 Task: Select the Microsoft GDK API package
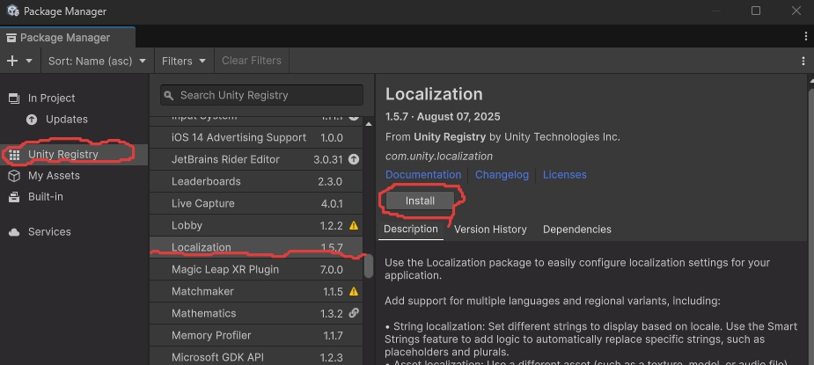point(256,357)
